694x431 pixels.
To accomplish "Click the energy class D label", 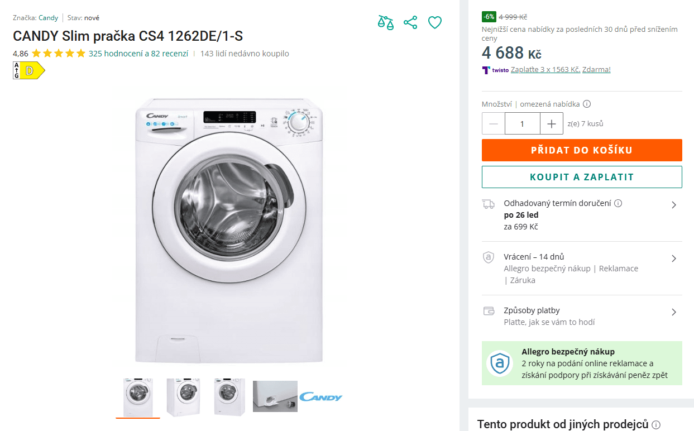I will point(29,70).
